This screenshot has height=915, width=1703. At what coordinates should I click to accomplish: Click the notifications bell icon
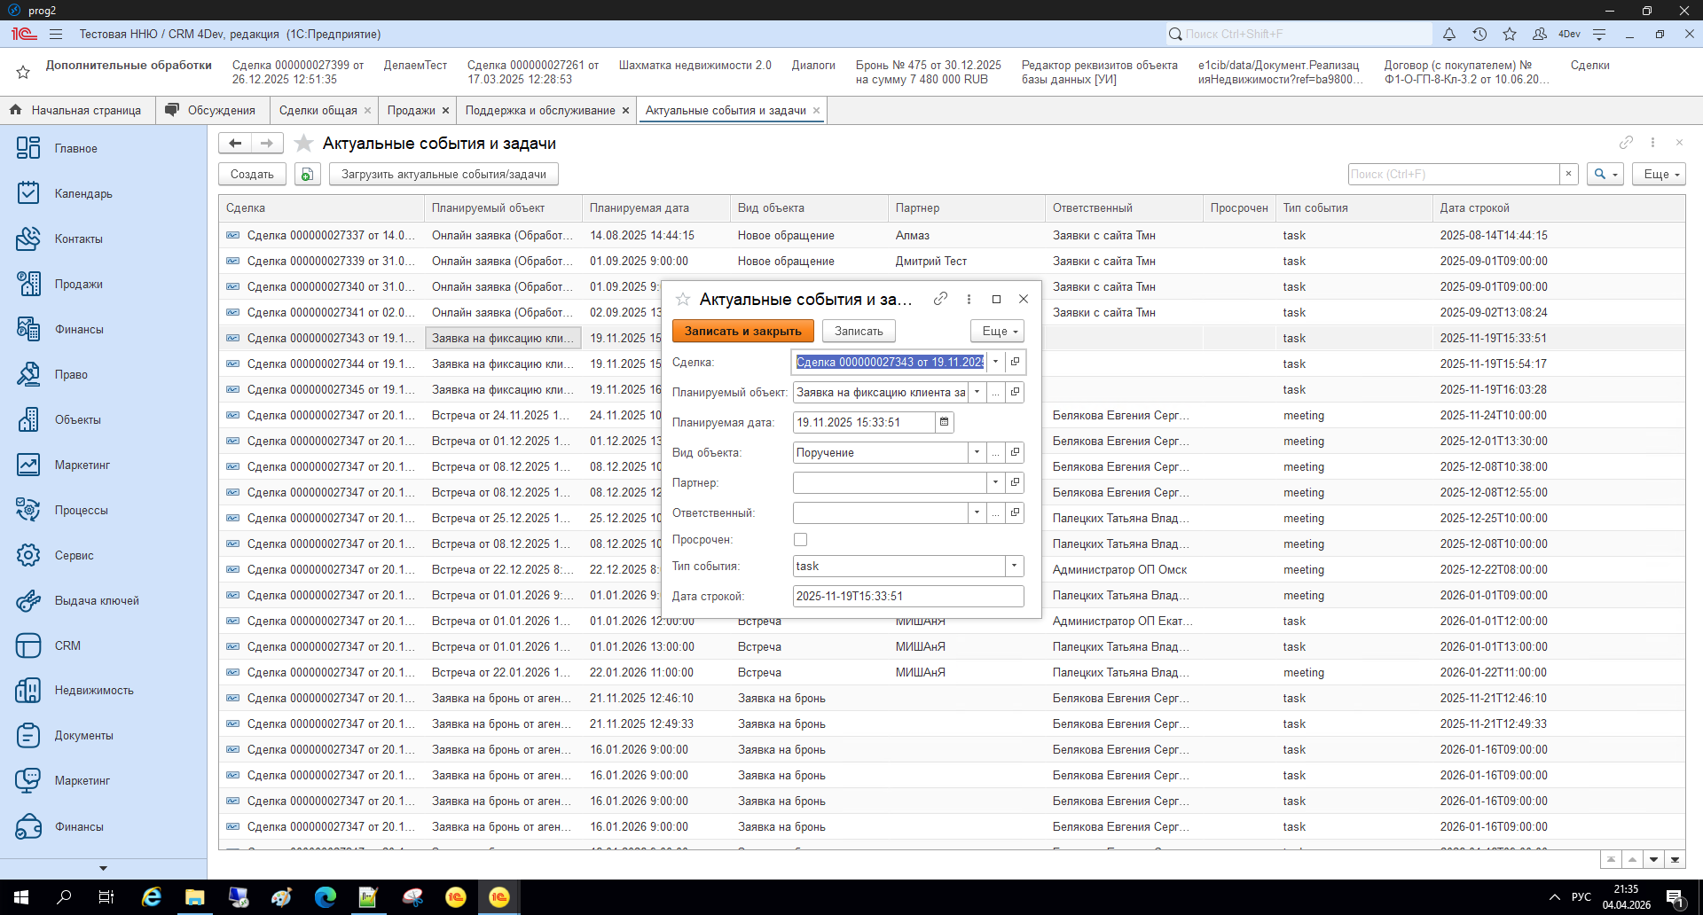coord(1448,35)
